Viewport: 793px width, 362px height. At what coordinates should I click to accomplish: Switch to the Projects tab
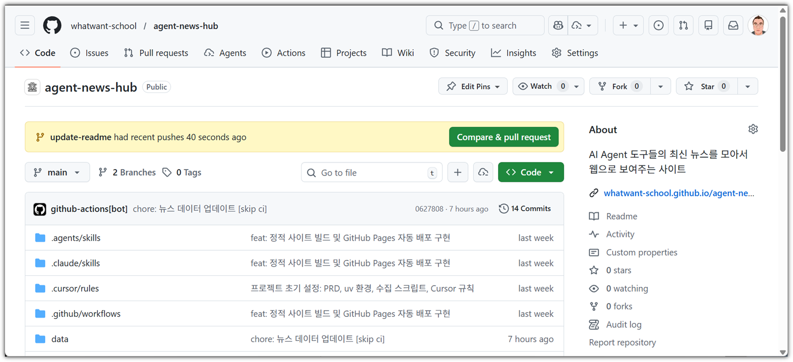pos(344,53)
